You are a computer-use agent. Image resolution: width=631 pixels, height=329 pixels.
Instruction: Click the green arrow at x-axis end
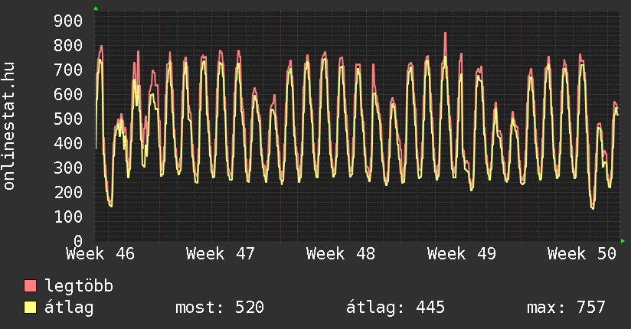pos(623,241)
